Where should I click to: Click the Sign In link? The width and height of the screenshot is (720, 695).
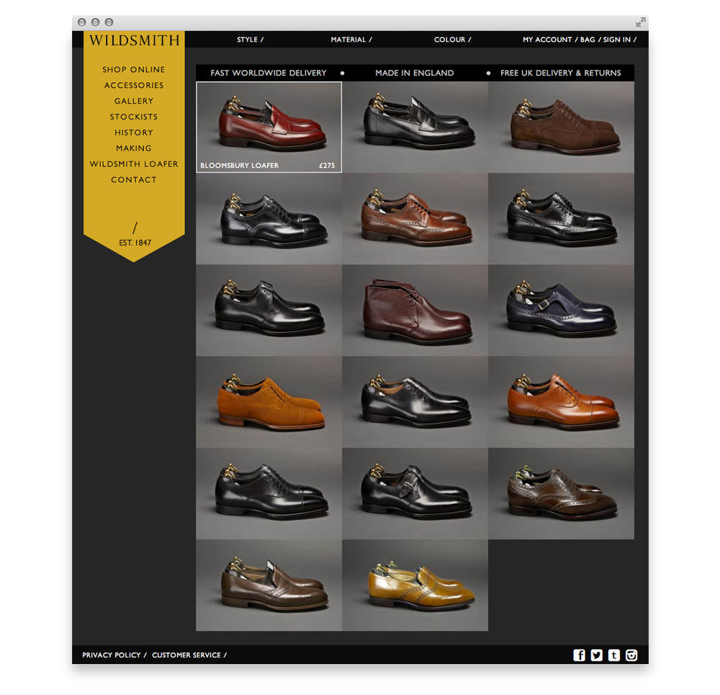pos(617,40)
